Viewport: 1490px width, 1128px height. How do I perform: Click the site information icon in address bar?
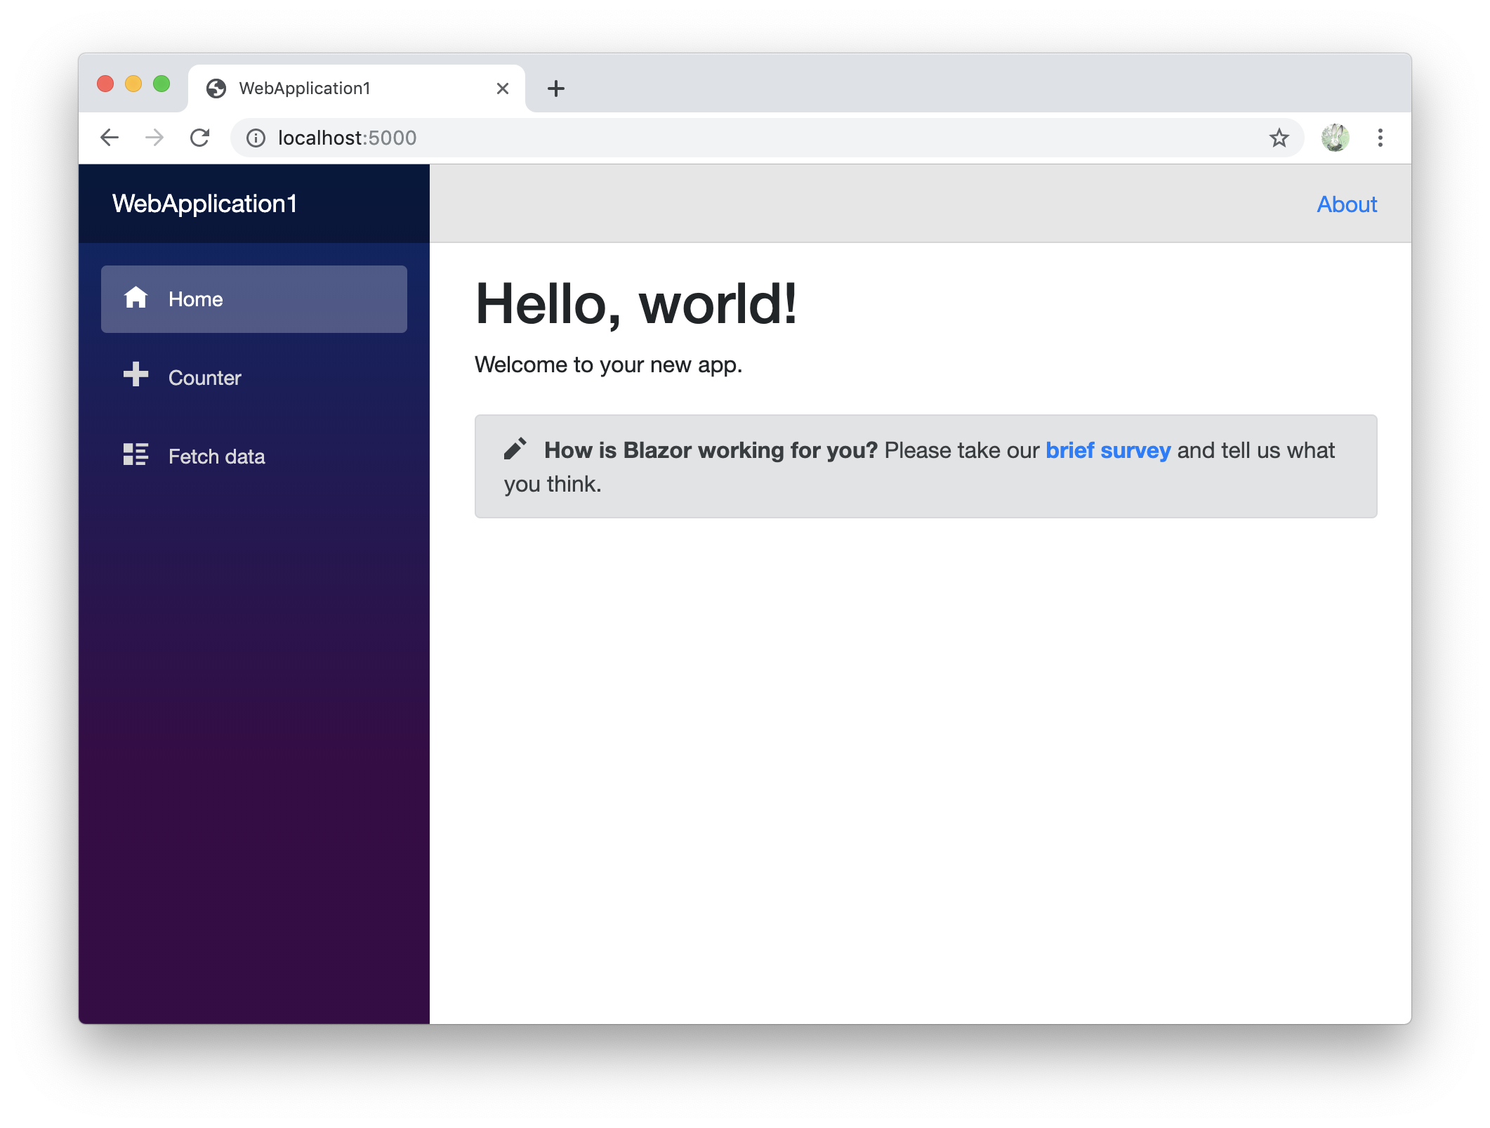255,138
